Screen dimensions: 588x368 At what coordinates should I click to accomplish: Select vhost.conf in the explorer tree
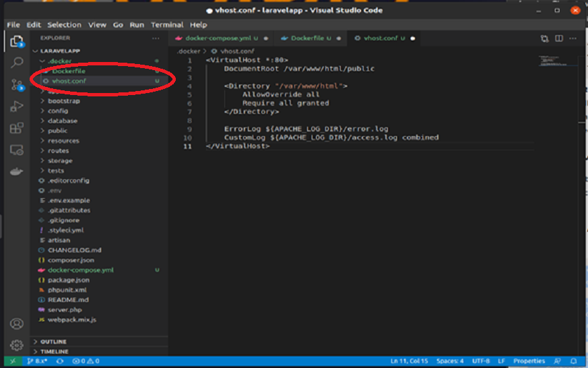[x=100, y=81]
